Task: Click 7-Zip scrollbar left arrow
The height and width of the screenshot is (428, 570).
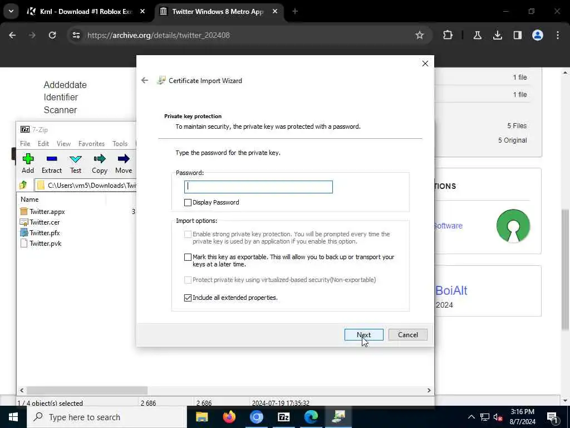Action: point(22,390)
